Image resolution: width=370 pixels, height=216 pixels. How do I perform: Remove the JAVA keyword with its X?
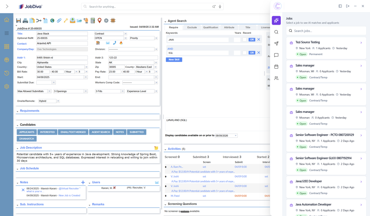point(259,39)
